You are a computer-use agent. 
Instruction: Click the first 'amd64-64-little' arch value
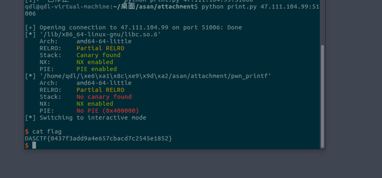click(104, 41)
